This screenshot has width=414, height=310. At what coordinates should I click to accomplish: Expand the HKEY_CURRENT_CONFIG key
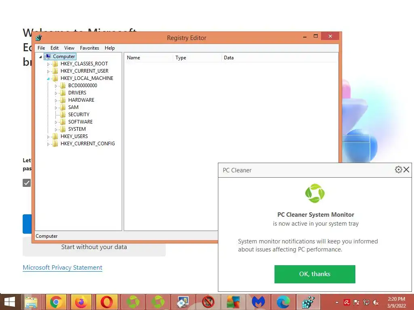coord(48,144)
